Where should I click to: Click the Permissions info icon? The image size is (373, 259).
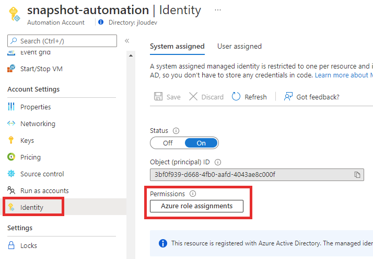193,194
